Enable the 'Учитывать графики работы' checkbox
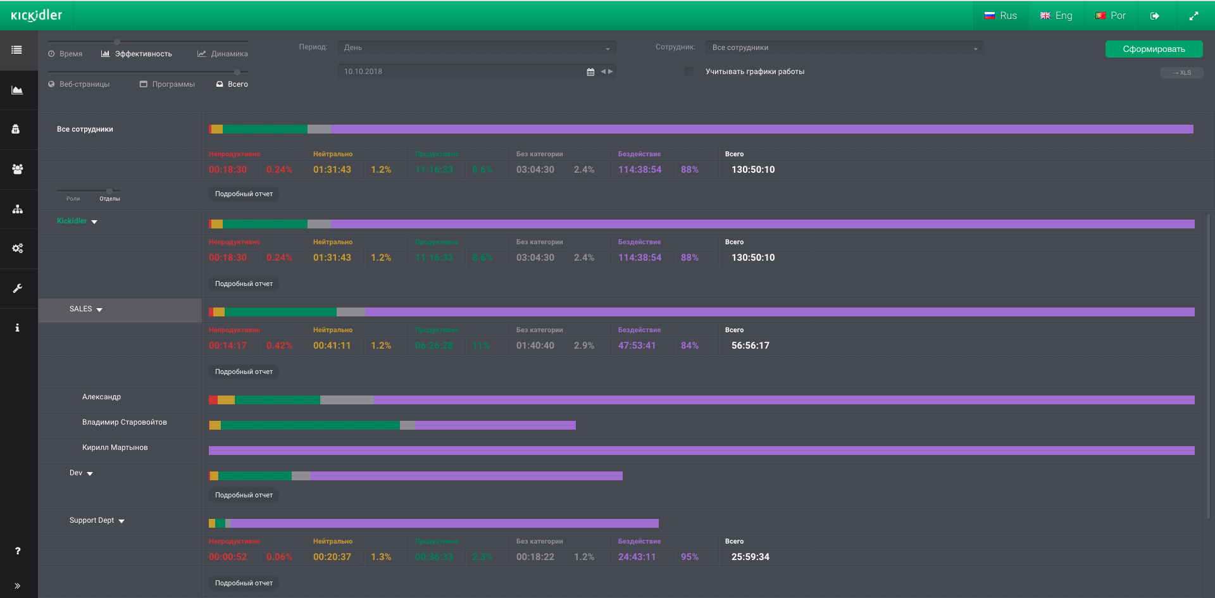The height and width of the screenshot is (598, 1215). (689, 72)
